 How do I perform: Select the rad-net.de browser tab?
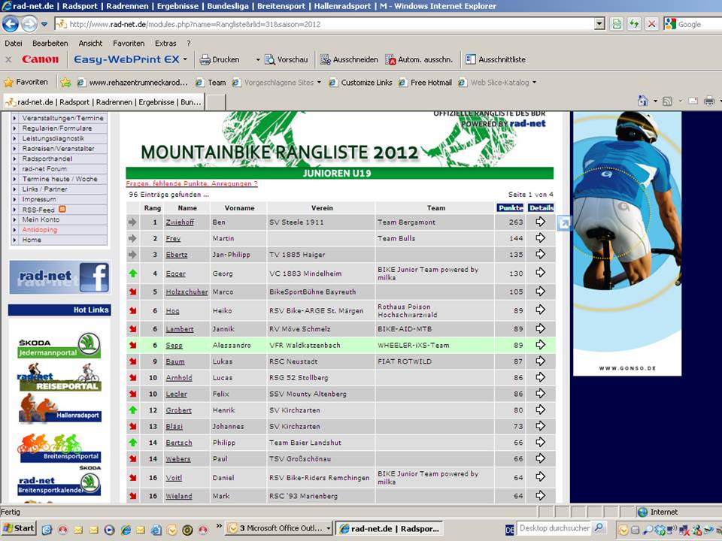coord(103,101)
